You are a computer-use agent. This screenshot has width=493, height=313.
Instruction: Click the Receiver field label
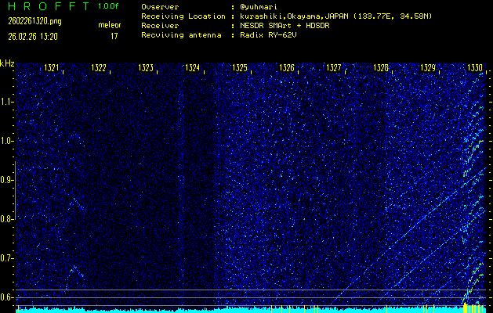[x=160, y=26]
